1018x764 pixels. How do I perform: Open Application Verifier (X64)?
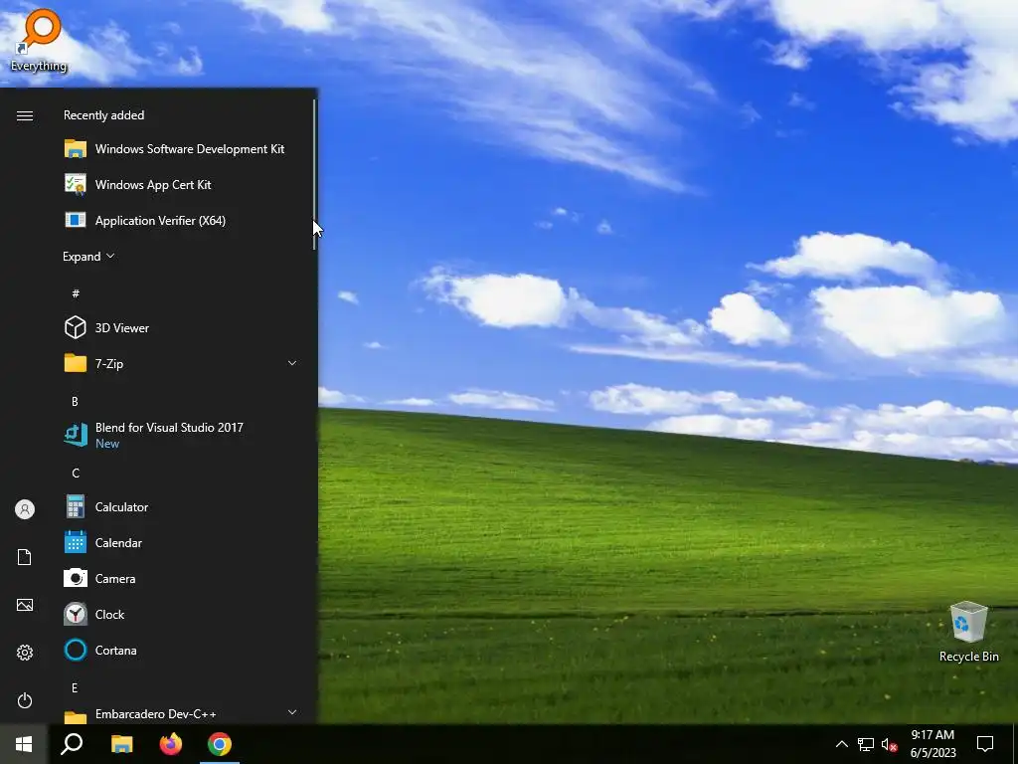[183, 220]
